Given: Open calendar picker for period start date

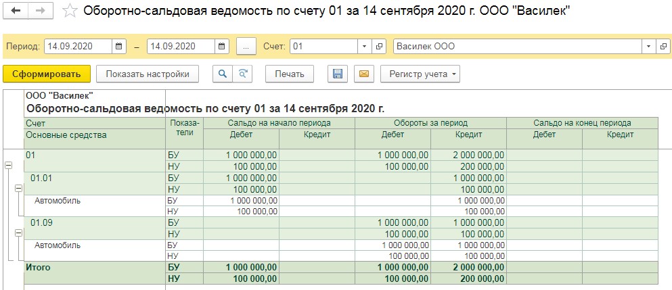Looking at the screenshot, I should click(118, 46).
